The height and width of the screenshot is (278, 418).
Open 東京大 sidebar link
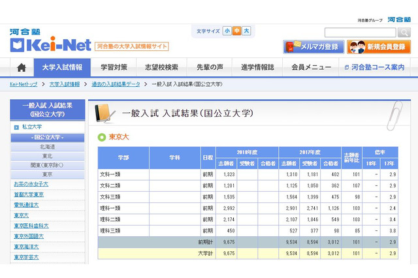pos(22,215)
